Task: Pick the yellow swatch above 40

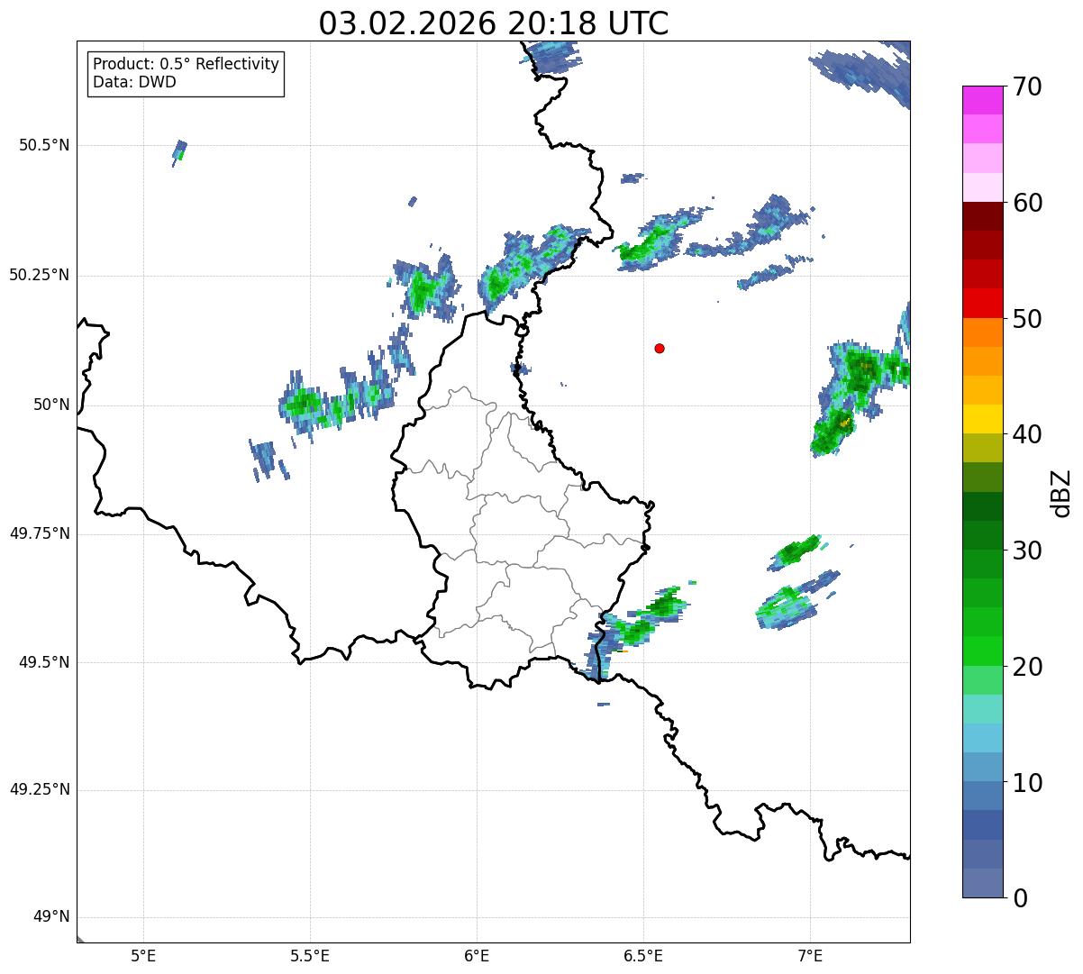Action: (x=983, y=419)
